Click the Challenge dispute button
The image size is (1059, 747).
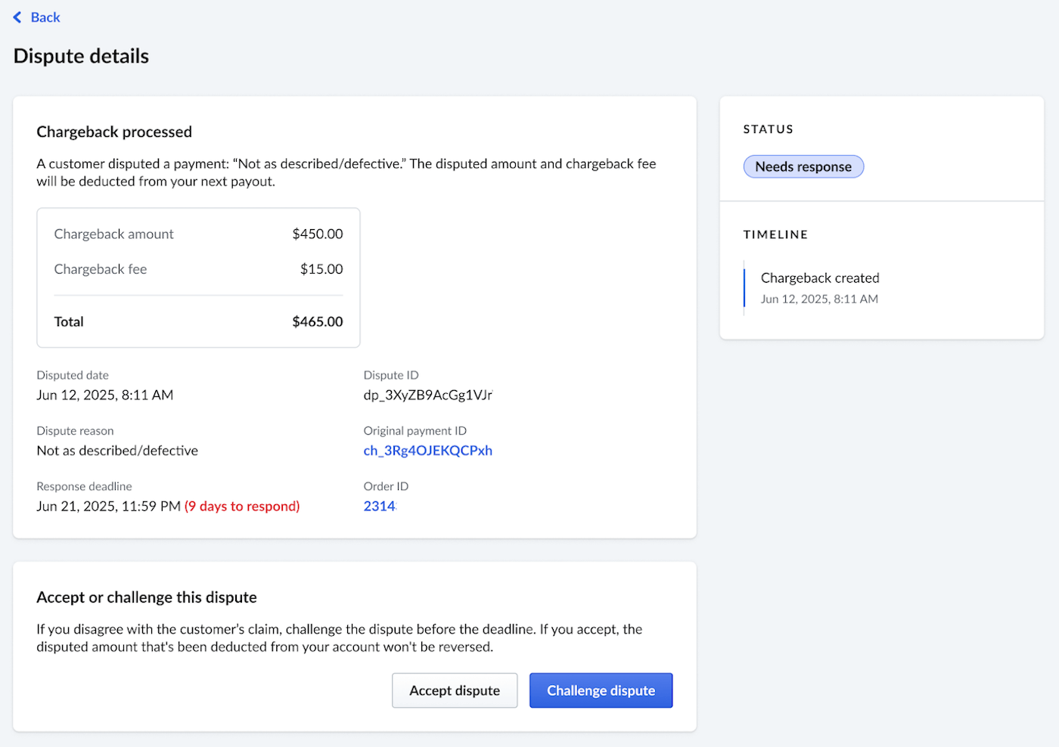pos(601,690)
